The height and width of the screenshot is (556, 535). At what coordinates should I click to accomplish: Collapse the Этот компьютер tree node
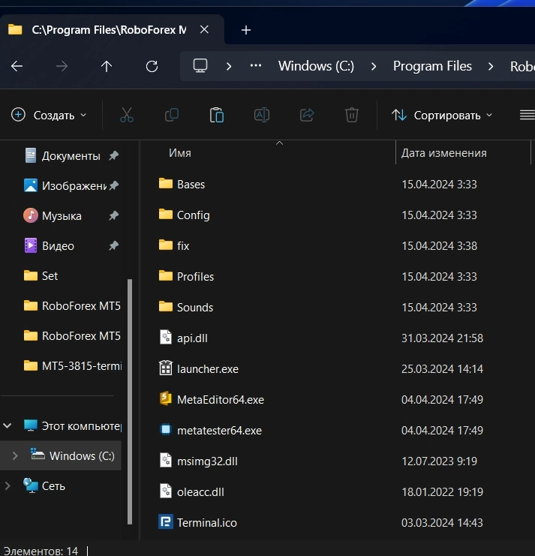pyautogui.click(x=8, y=426)
